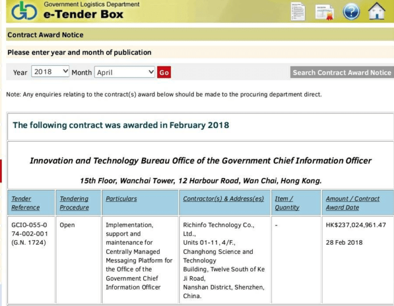Open the Year dropdown showing 2018

pyautogui.click(x=51, y=72)
